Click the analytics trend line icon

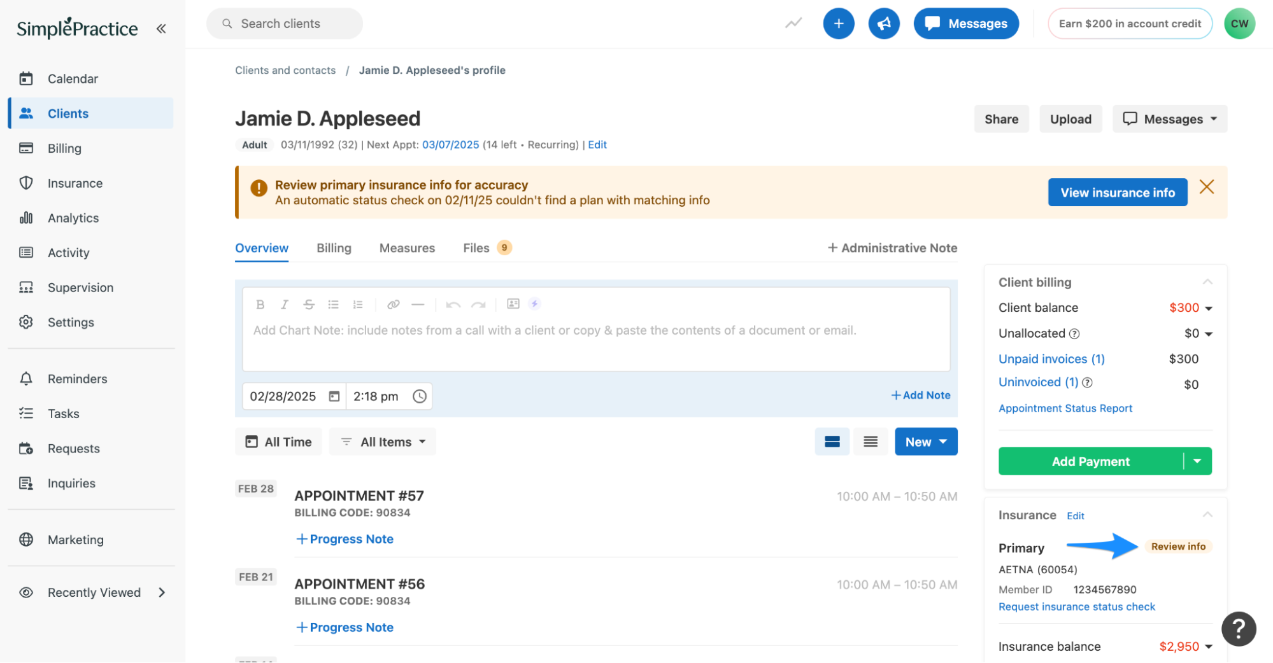(793, 24)
